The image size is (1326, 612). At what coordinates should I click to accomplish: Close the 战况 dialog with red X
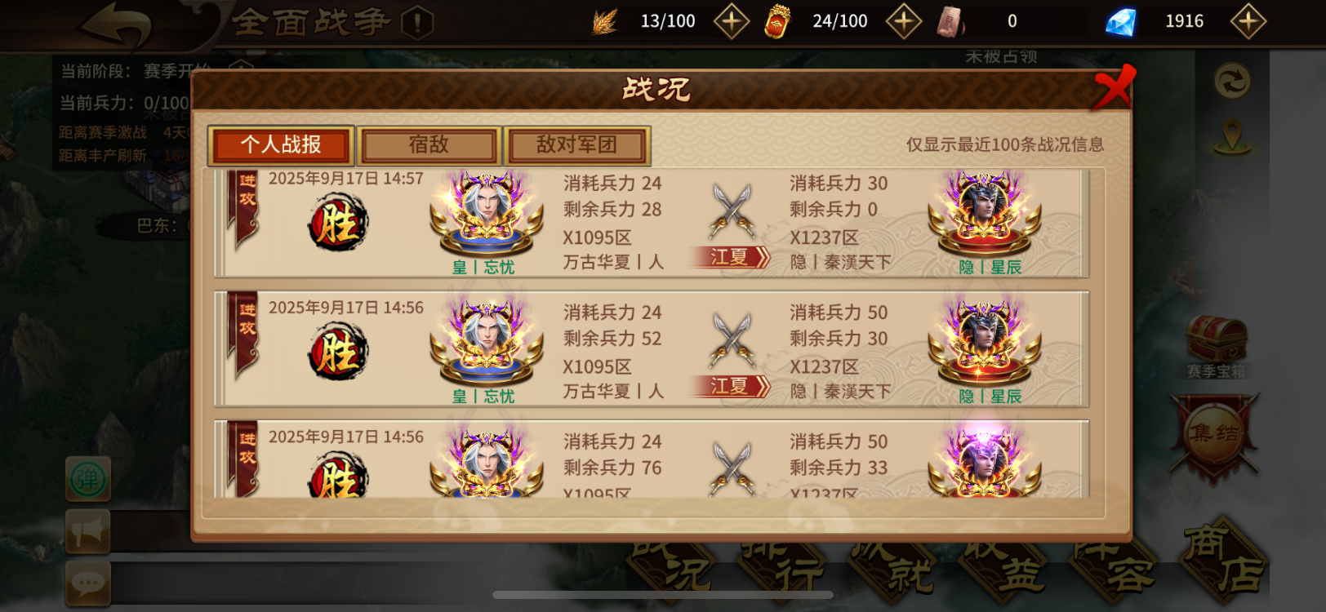(1114, 86)
